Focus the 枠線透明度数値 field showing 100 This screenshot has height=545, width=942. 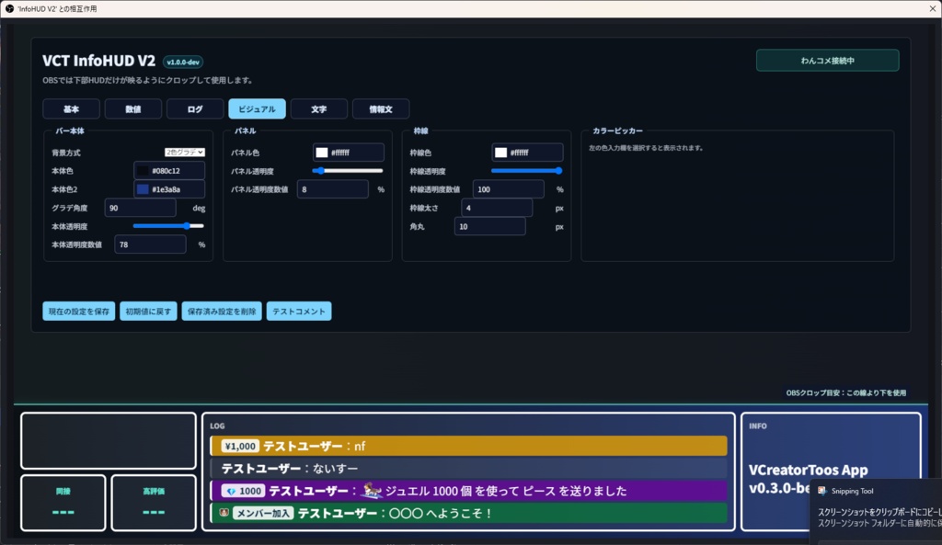pyautogui.click(x=508, y=189)
